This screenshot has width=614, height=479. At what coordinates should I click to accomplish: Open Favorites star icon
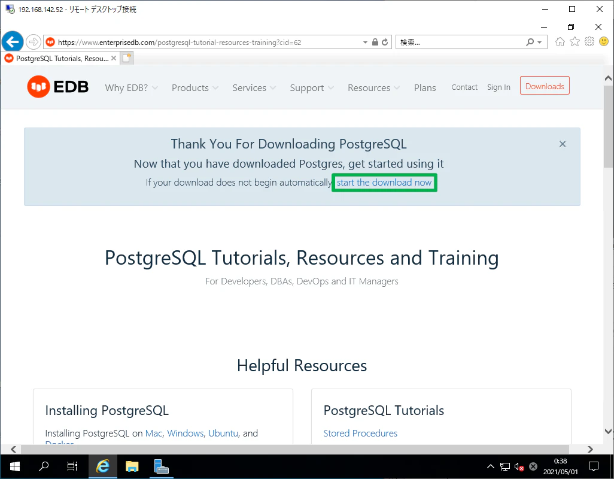575,41
